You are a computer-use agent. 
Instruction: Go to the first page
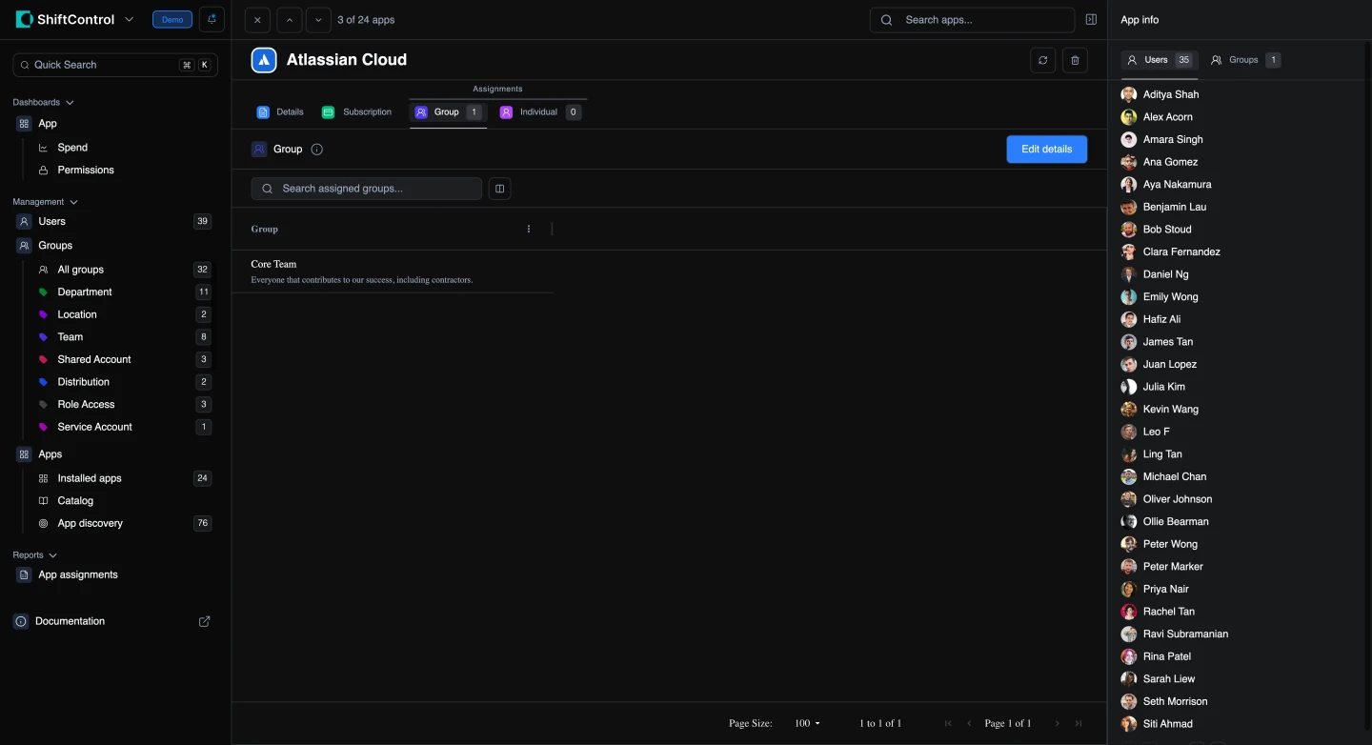(948, 723)
